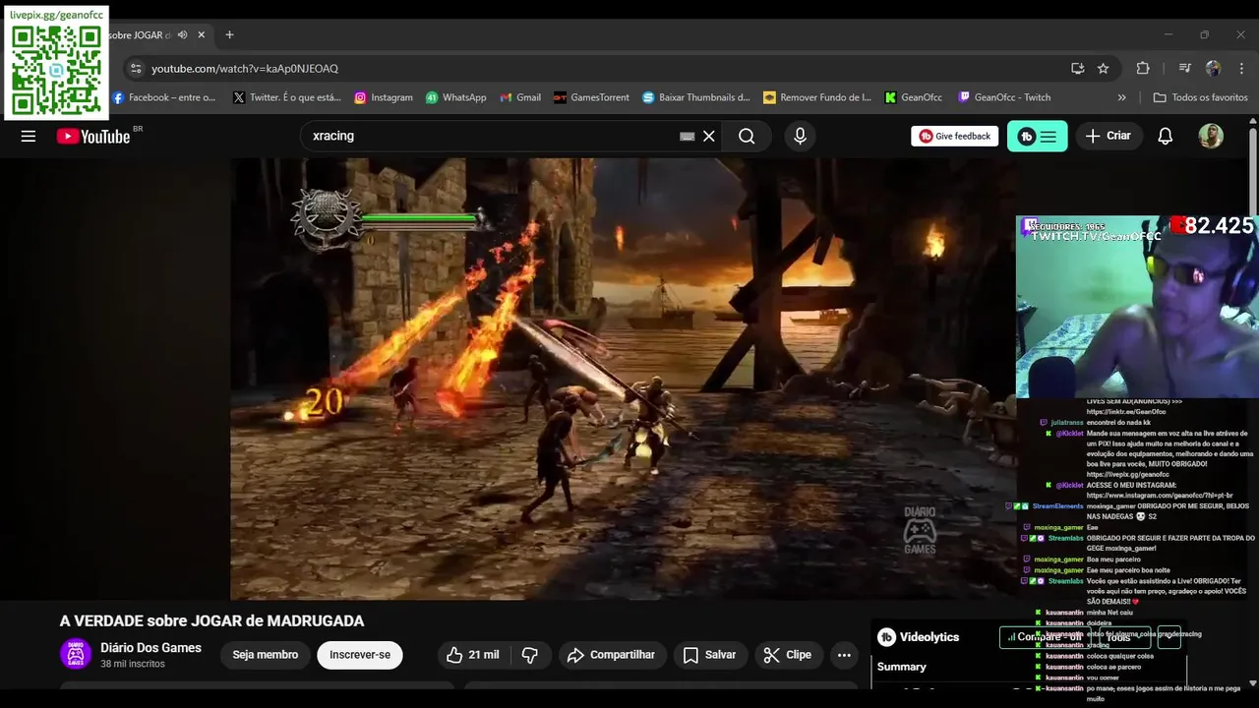Close the current YouTube tab
The image size is (1259, 708).
[x=201, y=34]
